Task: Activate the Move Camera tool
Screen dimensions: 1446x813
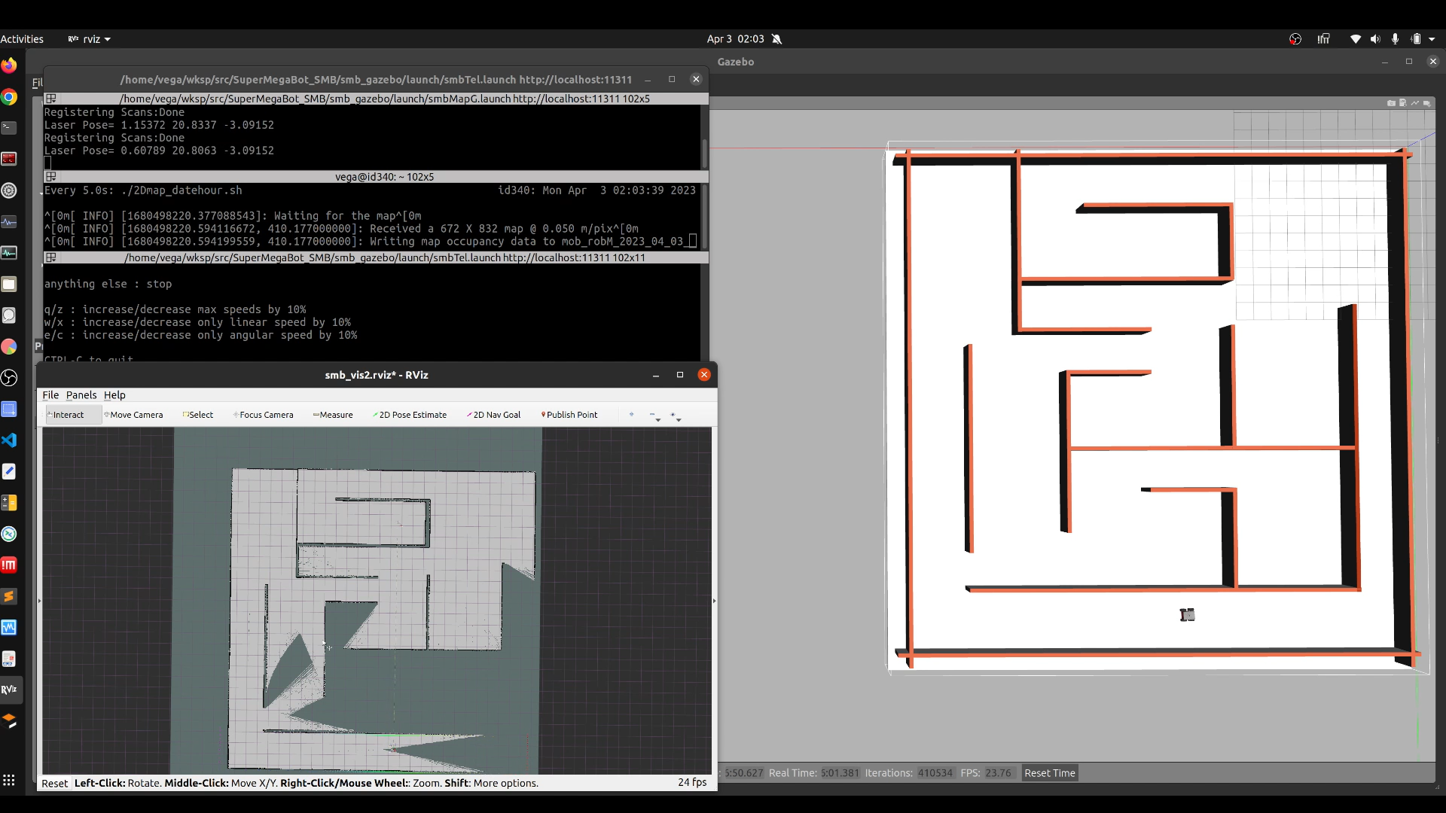Action: coord(133,415)
